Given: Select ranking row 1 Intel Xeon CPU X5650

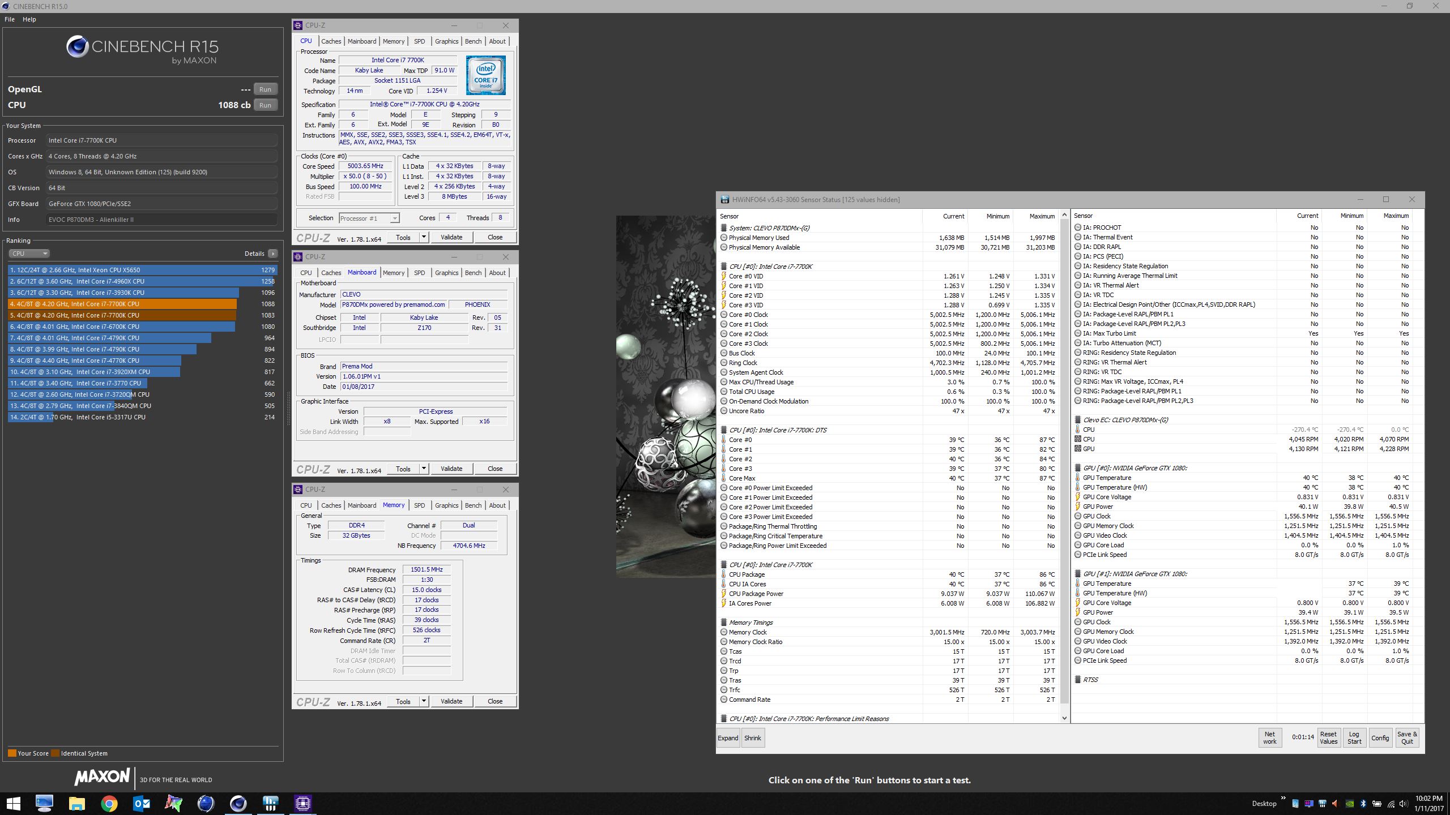Looking at the screenshot, I should pyautogui.click(x=142, y=270).
